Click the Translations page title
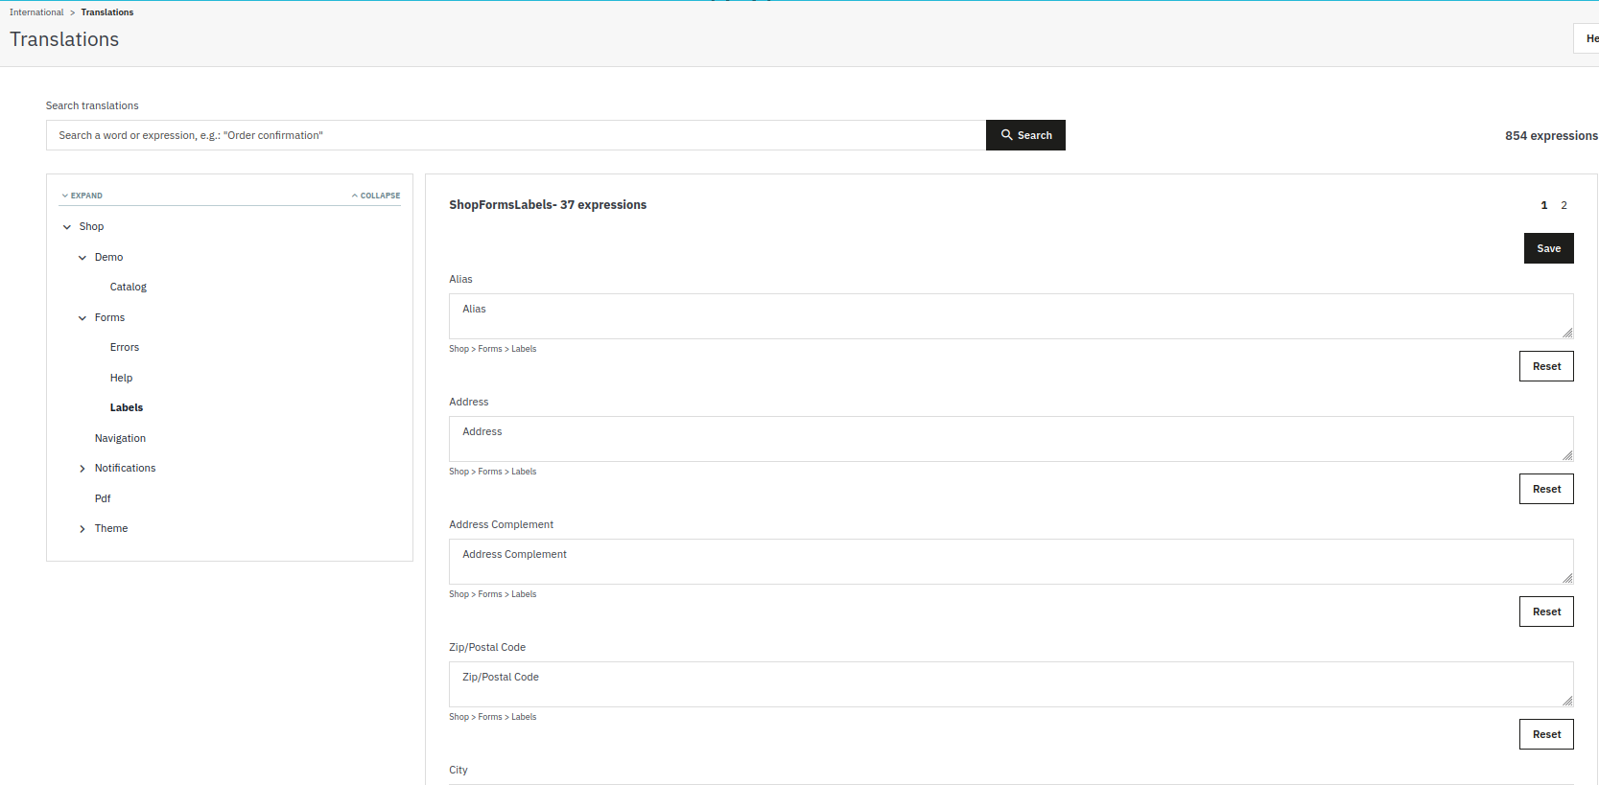This screenshot has height=785, width=1599. 64,39
